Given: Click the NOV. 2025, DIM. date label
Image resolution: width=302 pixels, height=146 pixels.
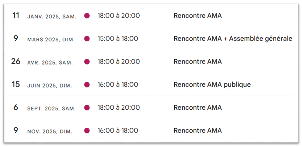Looking at the screenshot, I should [x=50, y=132].
